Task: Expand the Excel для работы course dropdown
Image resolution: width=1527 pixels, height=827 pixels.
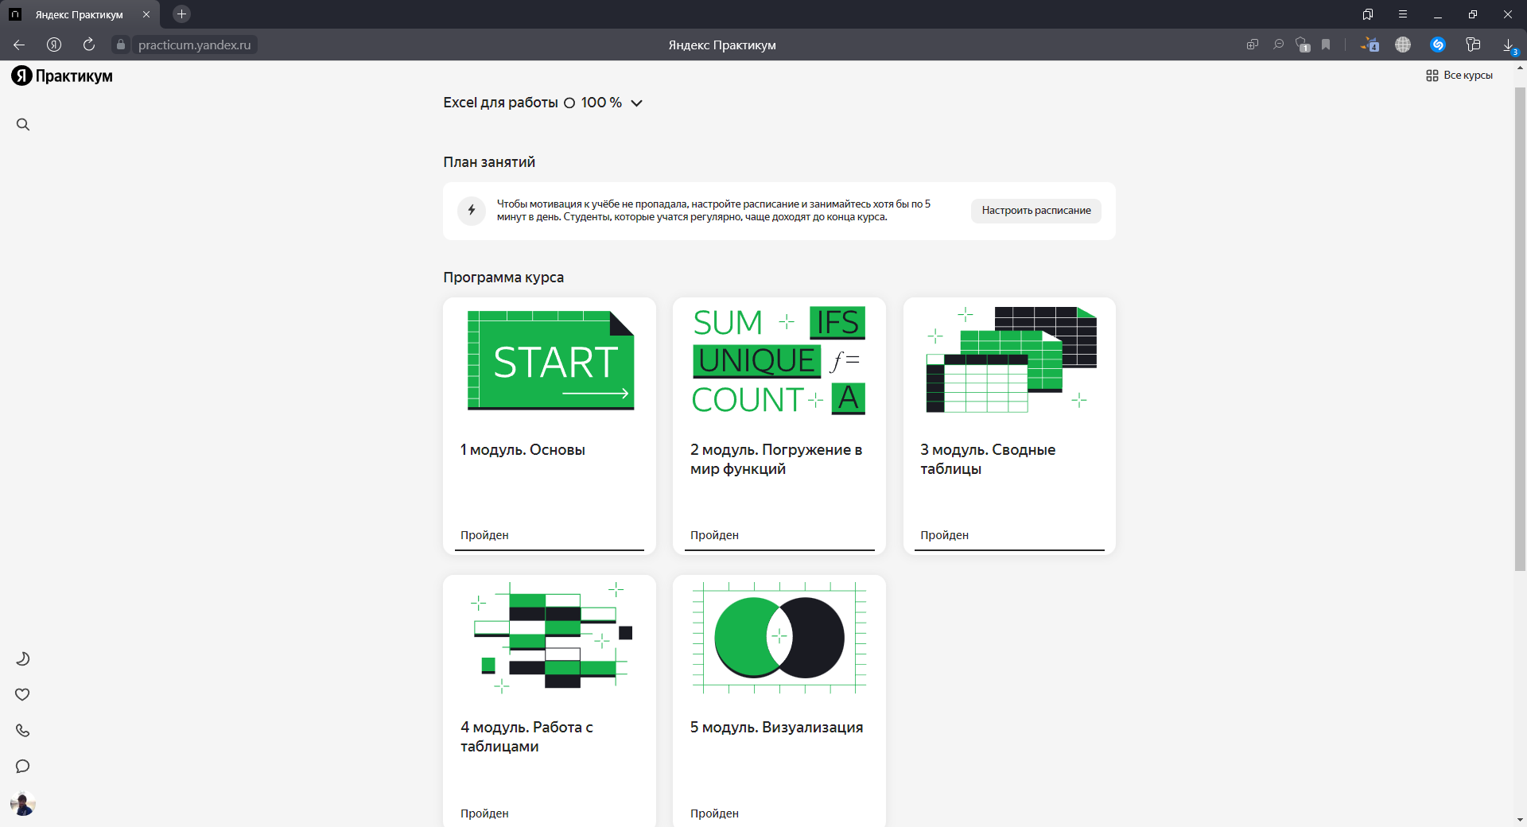Action: pyautogui.click(x=636, y=103)
